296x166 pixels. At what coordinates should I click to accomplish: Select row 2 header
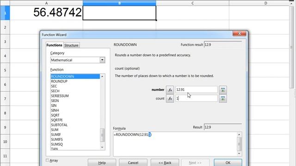click(5, 27)
